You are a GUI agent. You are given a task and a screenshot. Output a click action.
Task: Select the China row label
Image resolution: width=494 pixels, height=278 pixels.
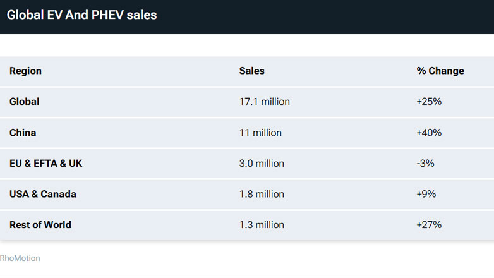click(x=23, y=133)
